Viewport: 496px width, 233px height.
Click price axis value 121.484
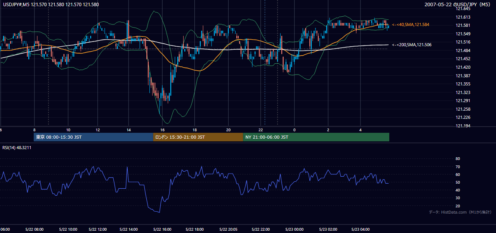click(x=463, y=50)
